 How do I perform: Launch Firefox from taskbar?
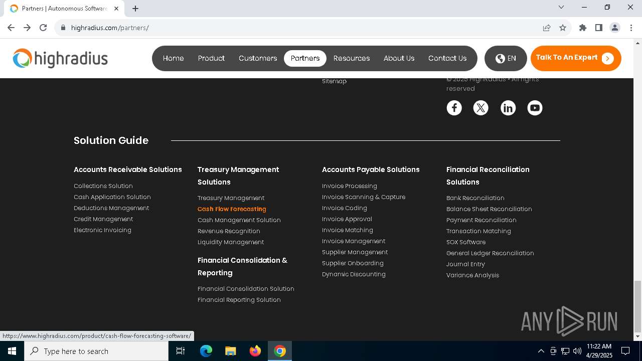point(255,351)
